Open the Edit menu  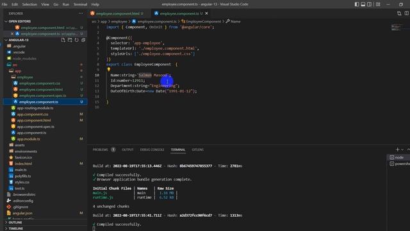point(15,4)
